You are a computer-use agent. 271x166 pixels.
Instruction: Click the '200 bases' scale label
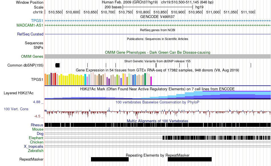point(113,7)
